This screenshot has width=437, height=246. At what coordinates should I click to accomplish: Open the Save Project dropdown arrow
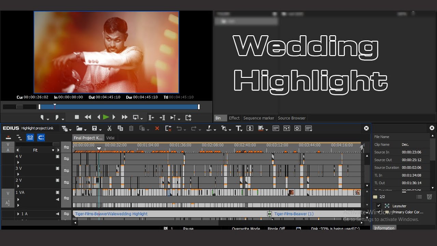point(100,129)
